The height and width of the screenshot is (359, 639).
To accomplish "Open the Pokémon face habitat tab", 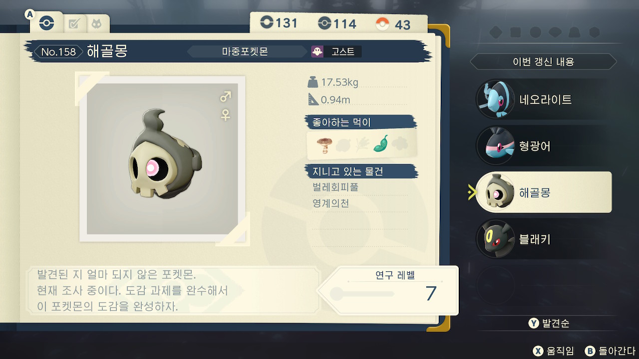I will (96, 24).
